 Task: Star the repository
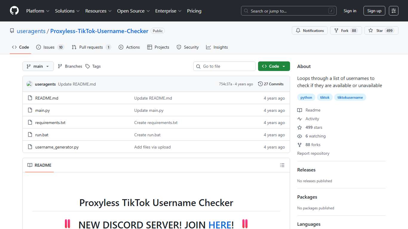click(381, 30)
